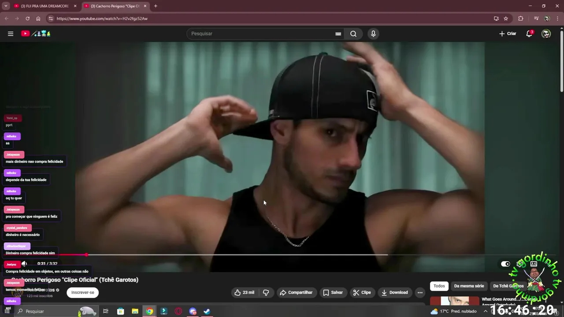Bookmark this page with the star

pos(506,18)
